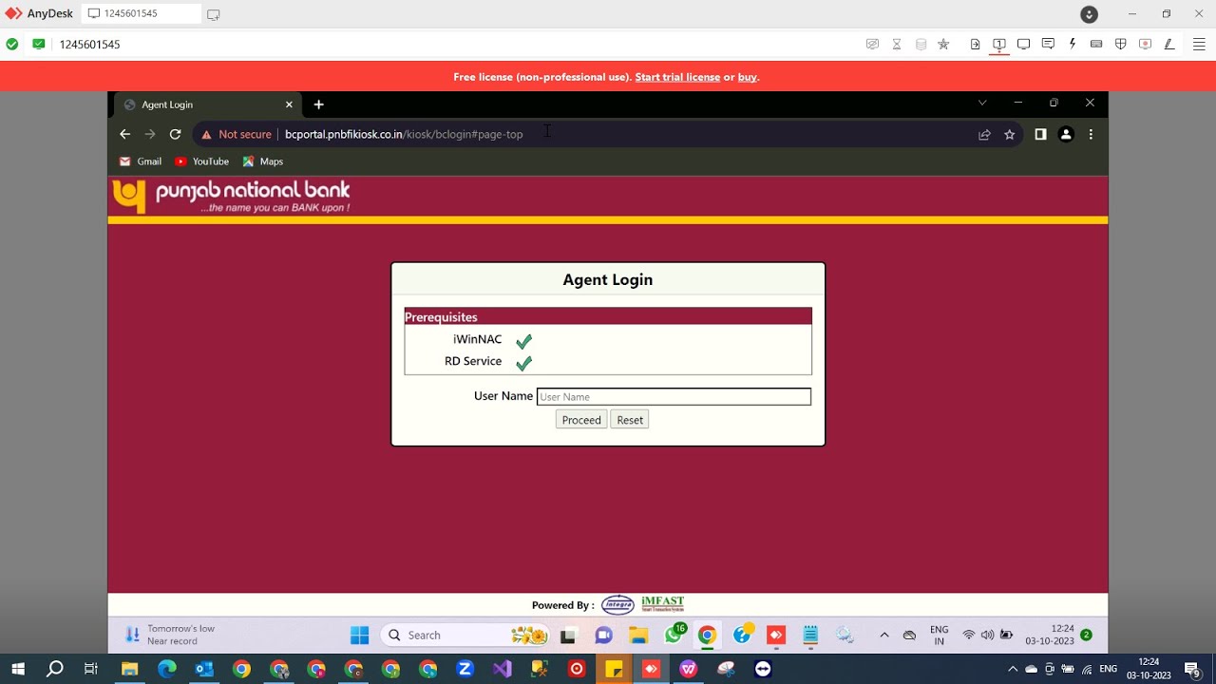Open Sticky Notes in local taskbar
The width and height of the screenshot is (1216, 684).
(614, 669)
